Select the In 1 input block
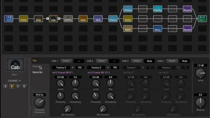210x118 pixels. tap(9, 19)
